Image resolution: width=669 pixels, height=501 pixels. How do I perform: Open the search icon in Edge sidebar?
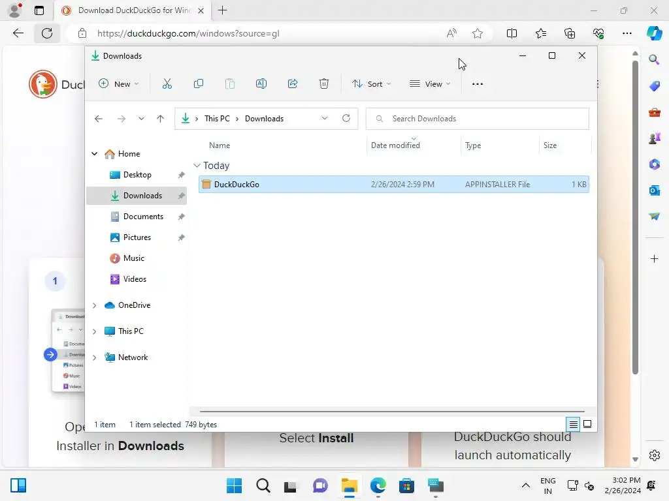click(654, 59)
